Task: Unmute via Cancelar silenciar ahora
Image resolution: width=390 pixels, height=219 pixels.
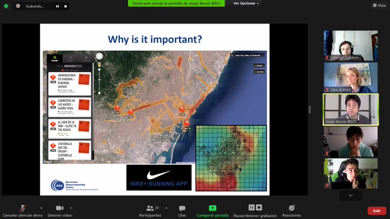Action: (22, 211)
